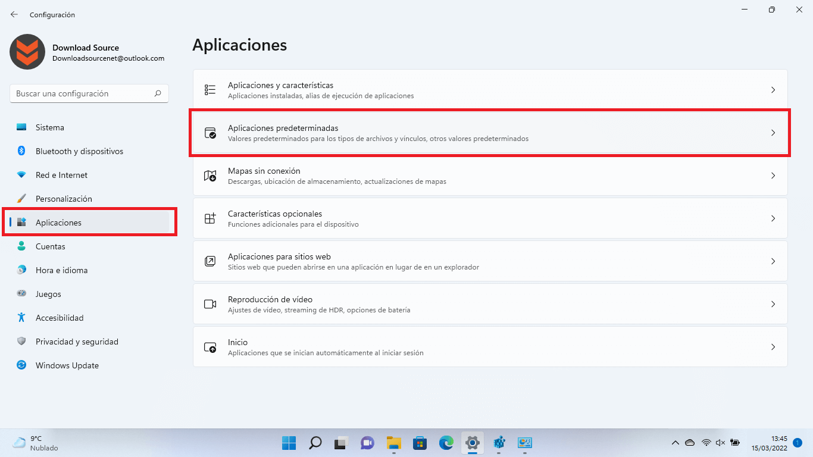Image resolution: width=813 pixels, height=457 pixels.
Task: Click the Juegos gamepad icon
Action: point(21,294)
